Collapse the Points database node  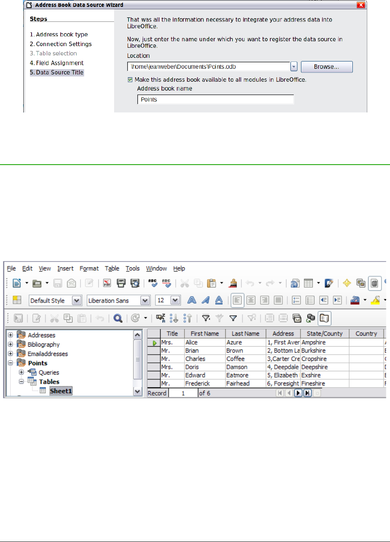coord(11,363)
